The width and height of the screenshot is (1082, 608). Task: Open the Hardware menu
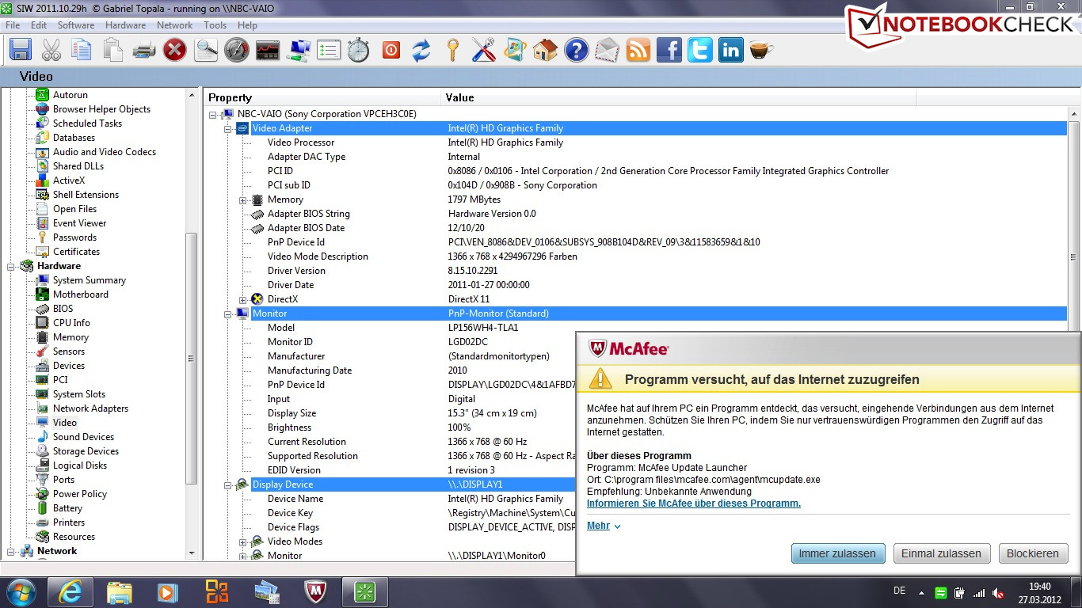click(125, 25)
